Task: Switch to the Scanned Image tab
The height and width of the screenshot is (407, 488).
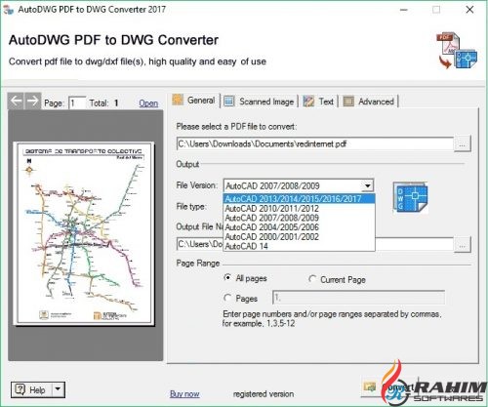Action: (260, 102)
